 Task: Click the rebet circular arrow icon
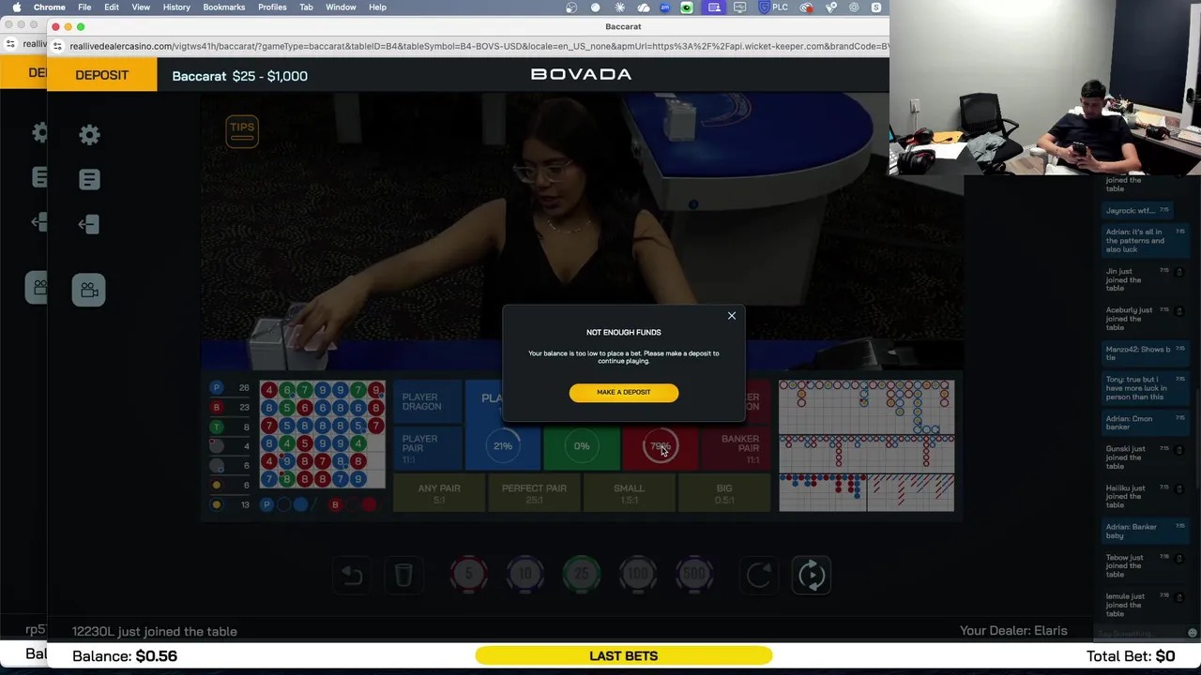[758, 575]
